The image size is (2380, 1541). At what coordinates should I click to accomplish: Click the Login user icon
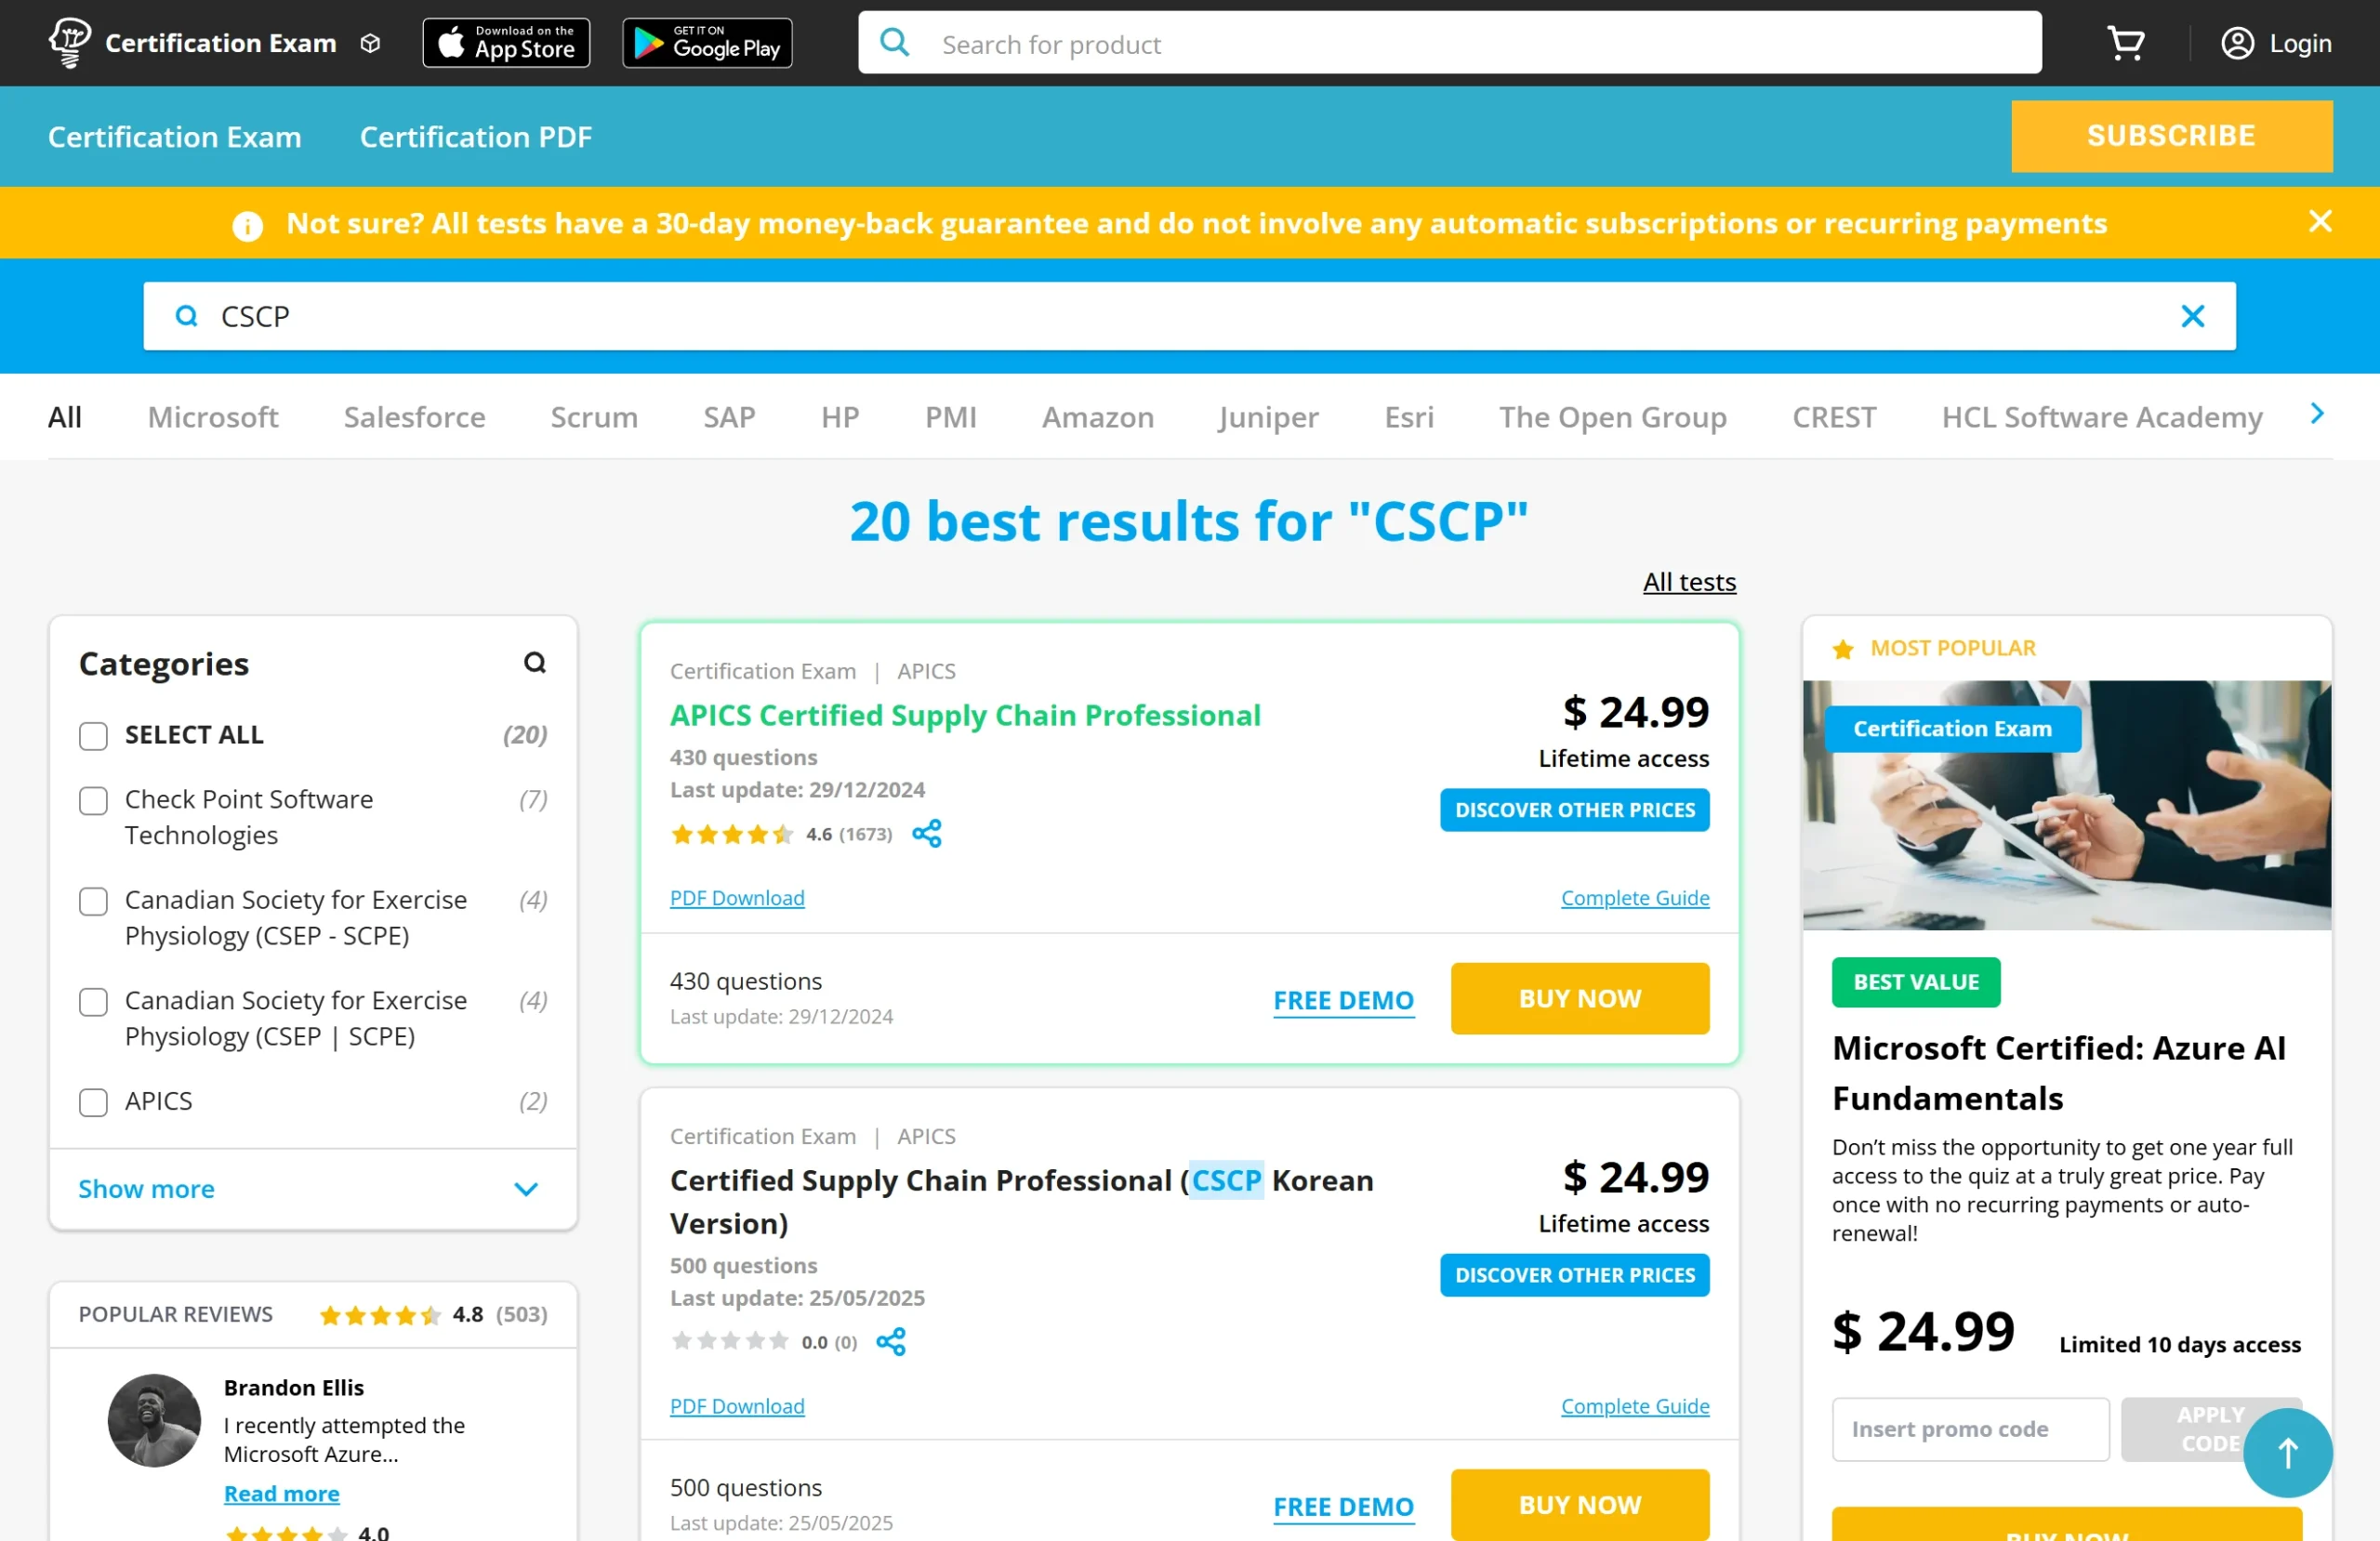(2238, 43)
